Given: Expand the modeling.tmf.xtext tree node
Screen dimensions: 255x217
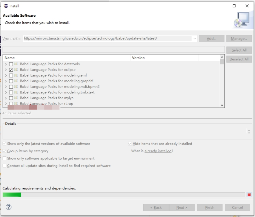Looking at the screenshot, I should pos(6,92).
